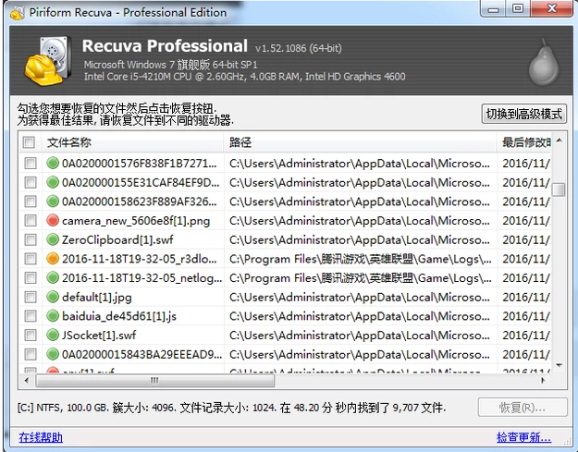This screenshot has height=452, width=578.
Task: Click path cell of 2016-11-18T19-32-05_r3dlo row
Action: (360, 259)
